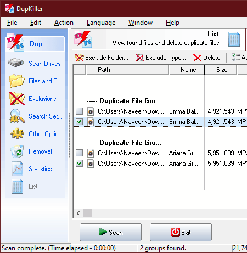Uncheck the highlighted Emma Bal... file checkbox
Screen dimensions: 247x253
79,122
